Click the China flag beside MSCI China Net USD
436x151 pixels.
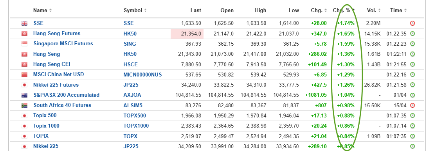click(x=25, y=75)
